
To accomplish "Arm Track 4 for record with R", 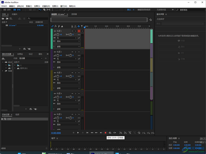I will pyautogui.click(x=79, y=93).
